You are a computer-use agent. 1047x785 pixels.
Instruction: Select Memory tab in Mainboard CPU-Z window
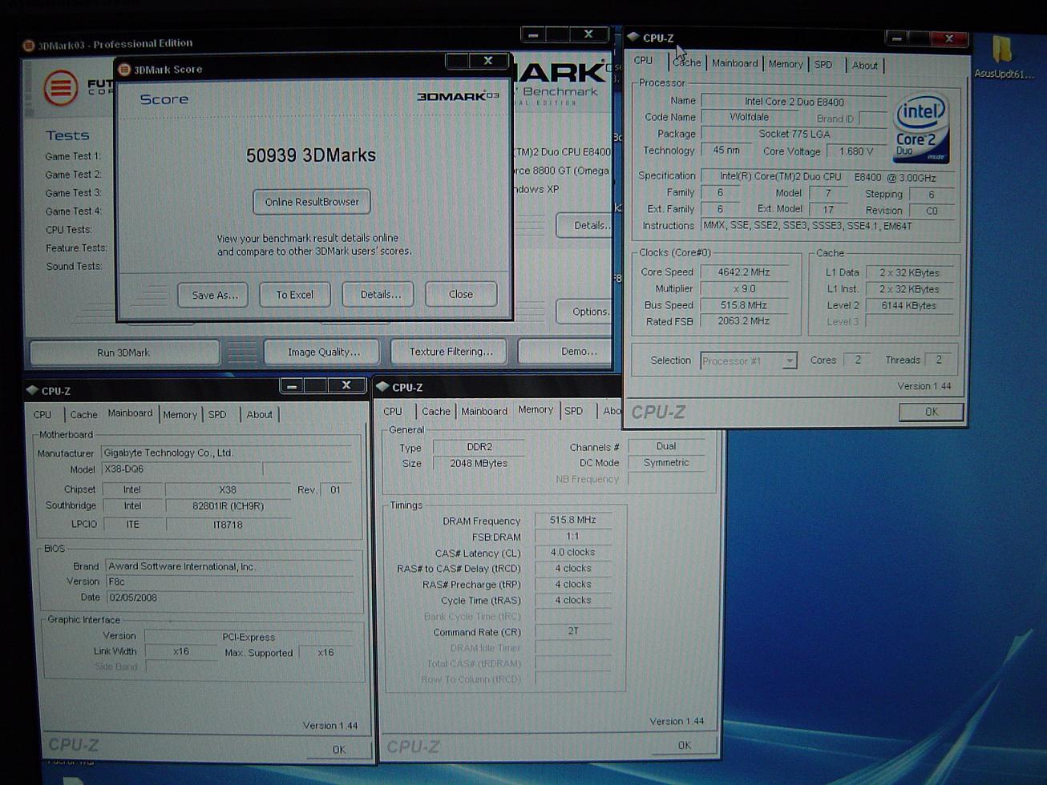tap(180, 415)
